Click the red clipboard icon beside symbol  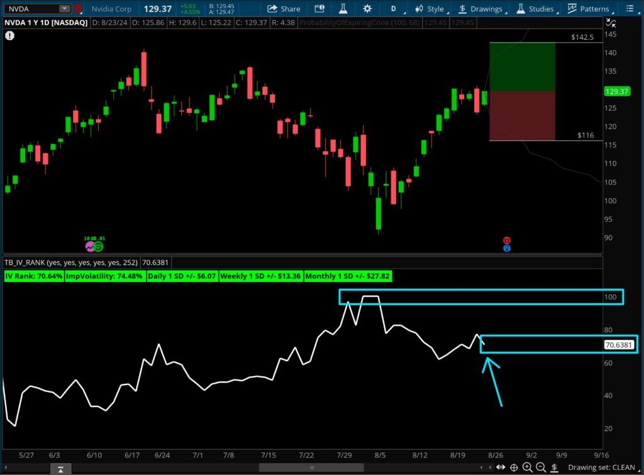(78, 9)
